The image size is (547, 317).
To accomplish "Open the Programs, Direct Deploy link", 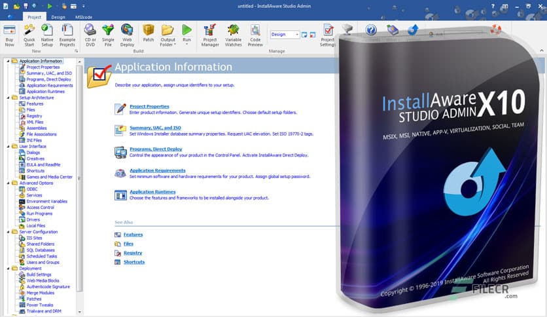I will pos(156,149).
